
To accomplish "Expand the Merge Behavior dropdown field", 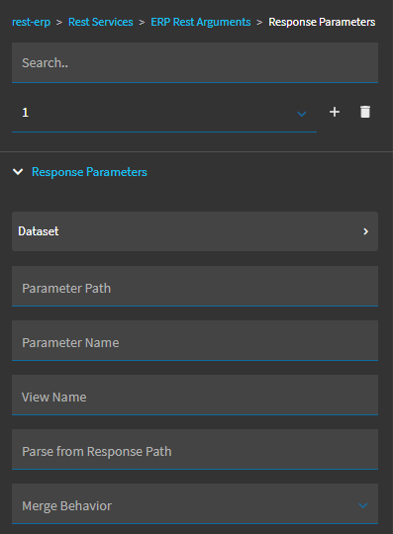I will [195, 503].
